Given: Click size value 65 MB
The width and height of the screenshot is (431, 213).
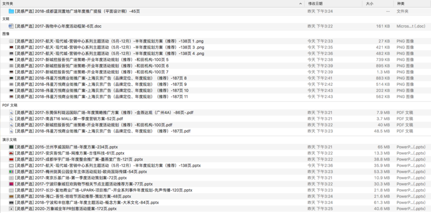Looking at the screenshot, I should pos(384,147).
